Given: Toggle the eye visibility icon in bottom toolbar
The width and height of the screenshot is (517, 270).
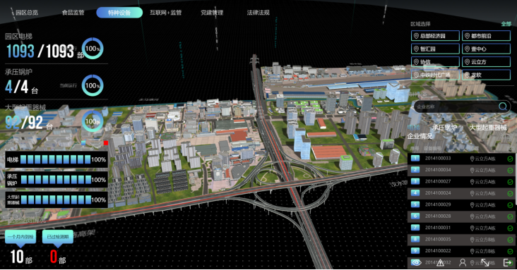Looking at the screenshot, I should (x=416, y=262).
